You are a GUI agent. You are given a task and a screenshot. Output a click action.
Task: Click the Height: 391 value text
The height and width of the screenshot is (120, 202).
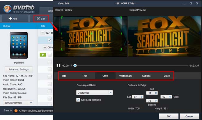pyautogui.click(x=161, y=109)
